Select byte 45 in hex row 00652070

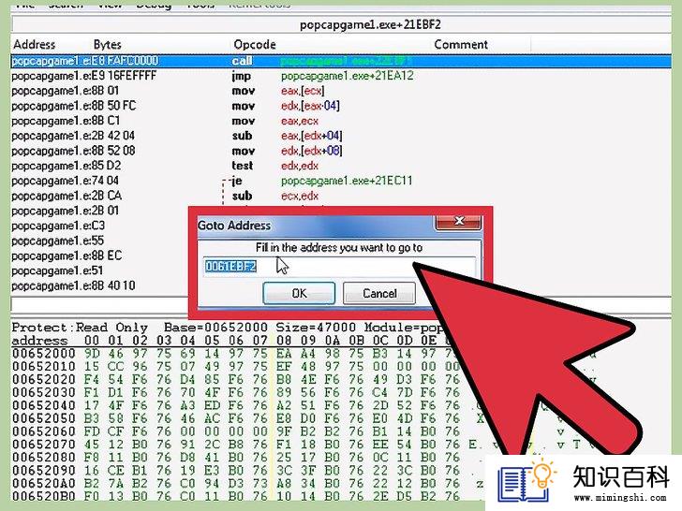(x=92, y=445)
